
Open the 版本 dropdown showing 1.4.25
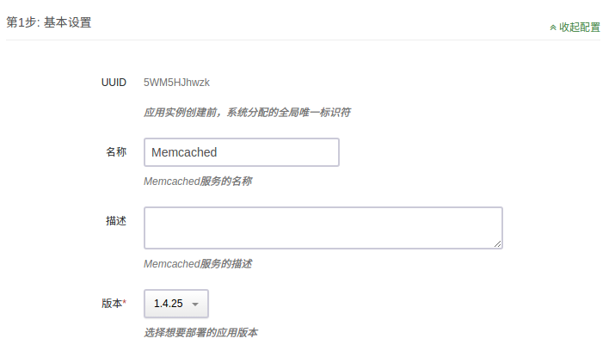pos(175,304)
